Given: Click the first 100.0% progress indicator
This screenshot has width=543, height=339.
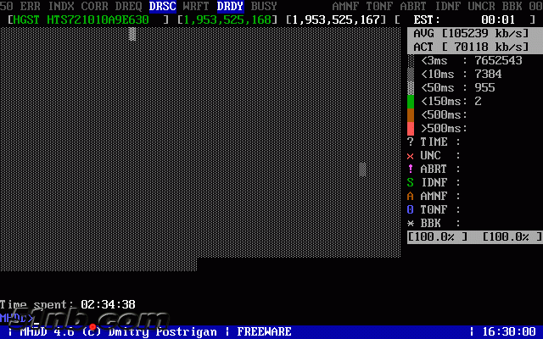Looking at the screenshot, I should 438,237.
